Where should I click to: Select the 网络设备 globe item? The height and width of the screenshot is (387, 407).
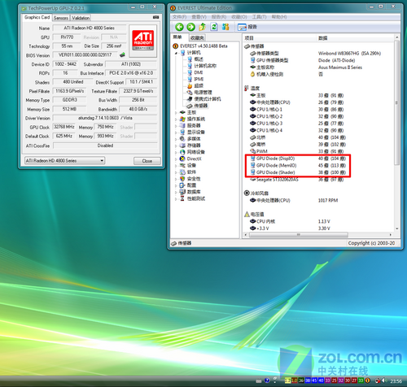(x=192, y=152)
